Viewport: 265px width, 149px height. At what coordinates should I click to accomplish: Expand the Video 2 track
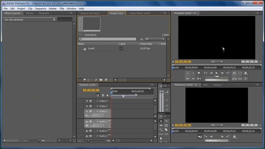[x=97, y=106]
